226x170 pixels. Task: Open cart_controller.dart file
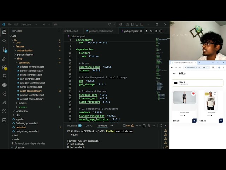pos(30,79)
